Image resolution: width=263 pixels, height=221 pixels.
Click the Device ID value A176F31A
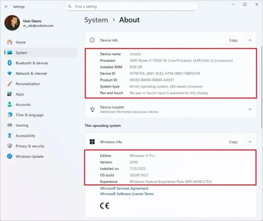pyautogui.click(x=165, y=73)
